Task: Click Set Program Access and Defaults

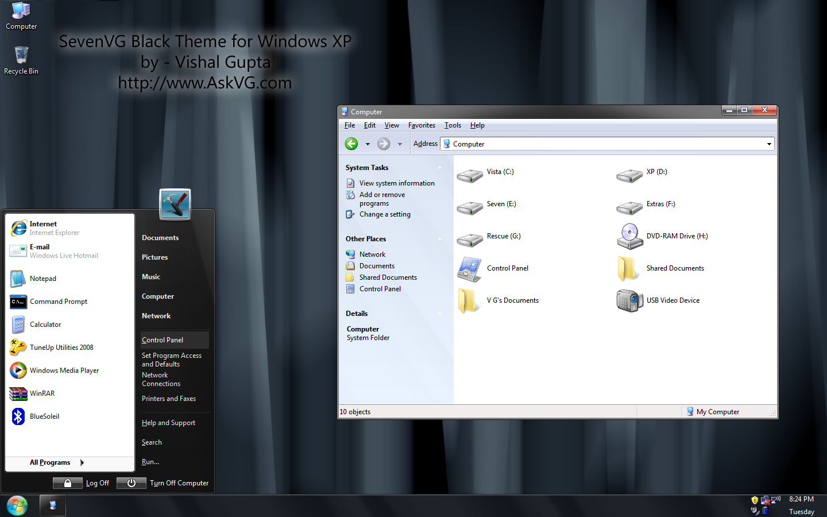Action: click(172, 360)
